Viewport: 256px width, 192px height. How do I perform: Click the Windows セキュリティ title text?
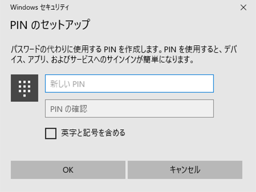[40, 7]
